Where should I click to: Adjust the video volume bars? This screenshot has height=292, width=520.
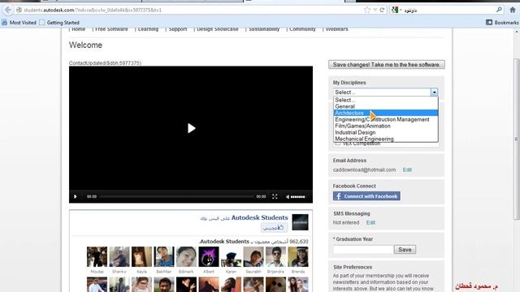[298, 196]
